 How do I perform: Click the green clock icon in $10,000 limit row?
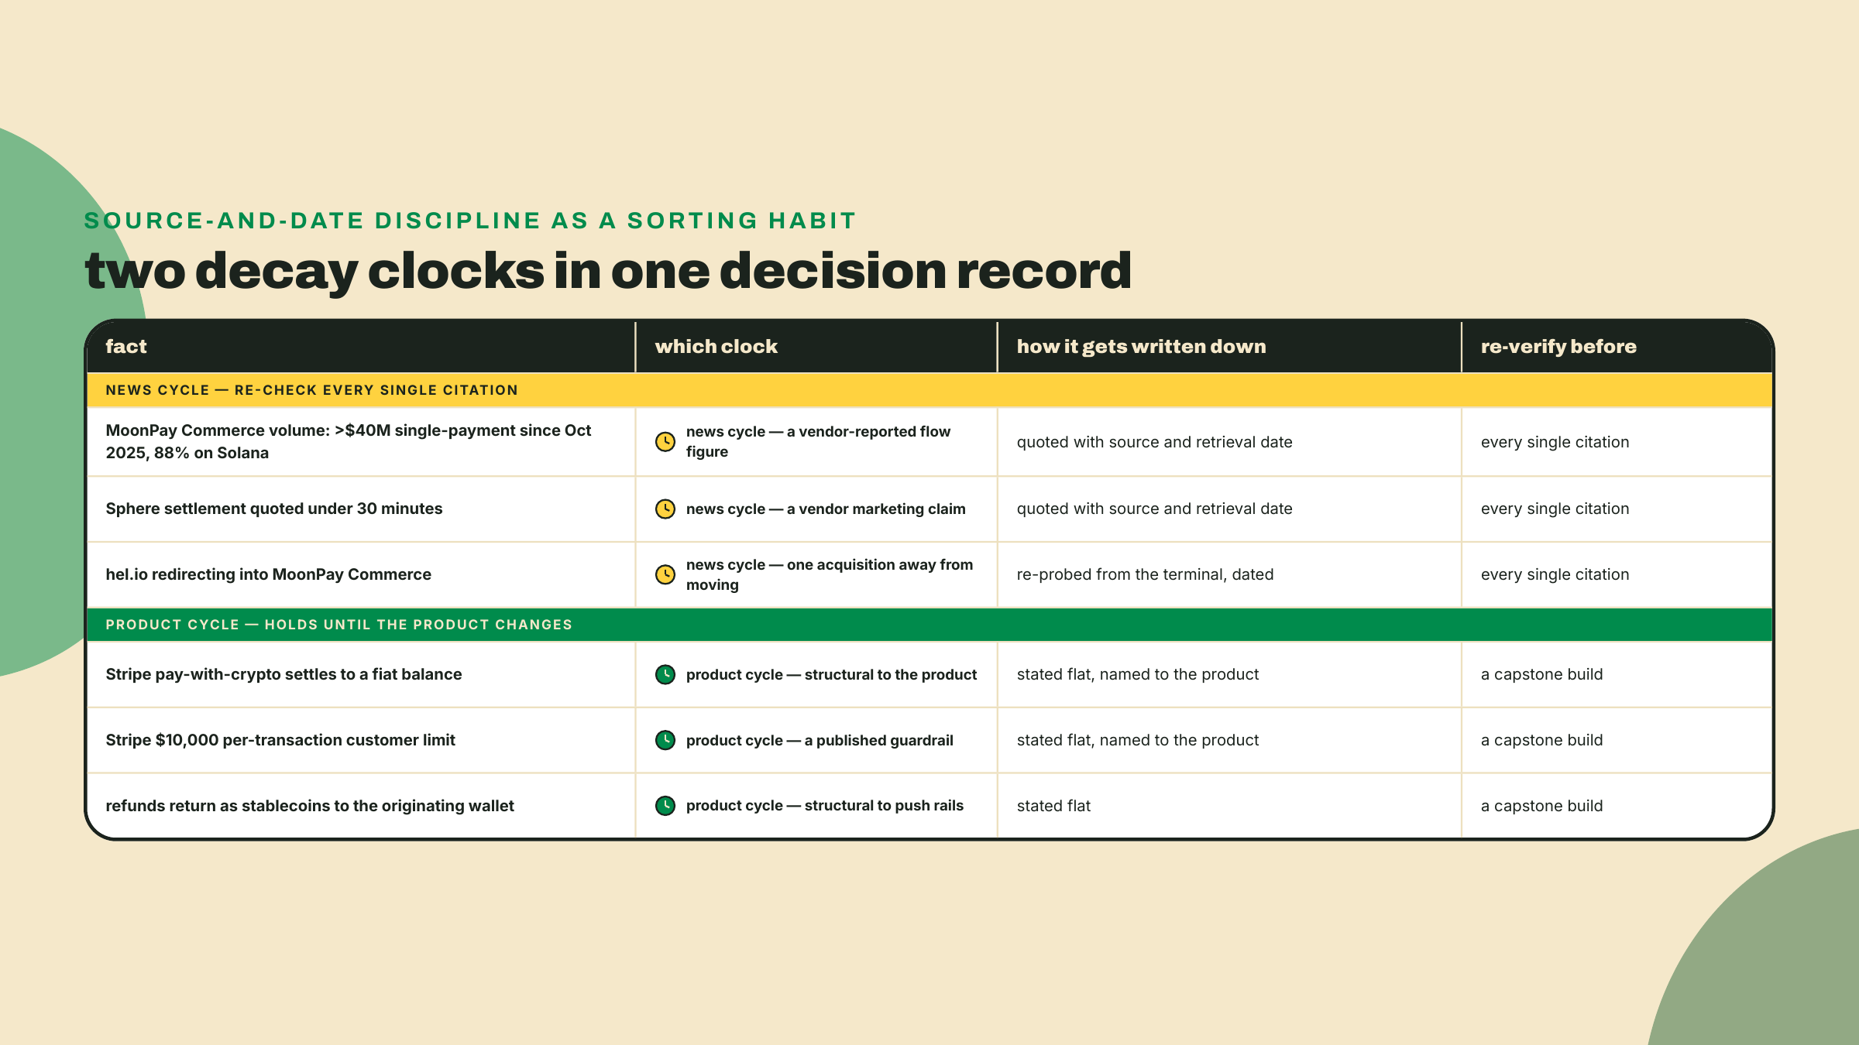(x=665, y=740)
